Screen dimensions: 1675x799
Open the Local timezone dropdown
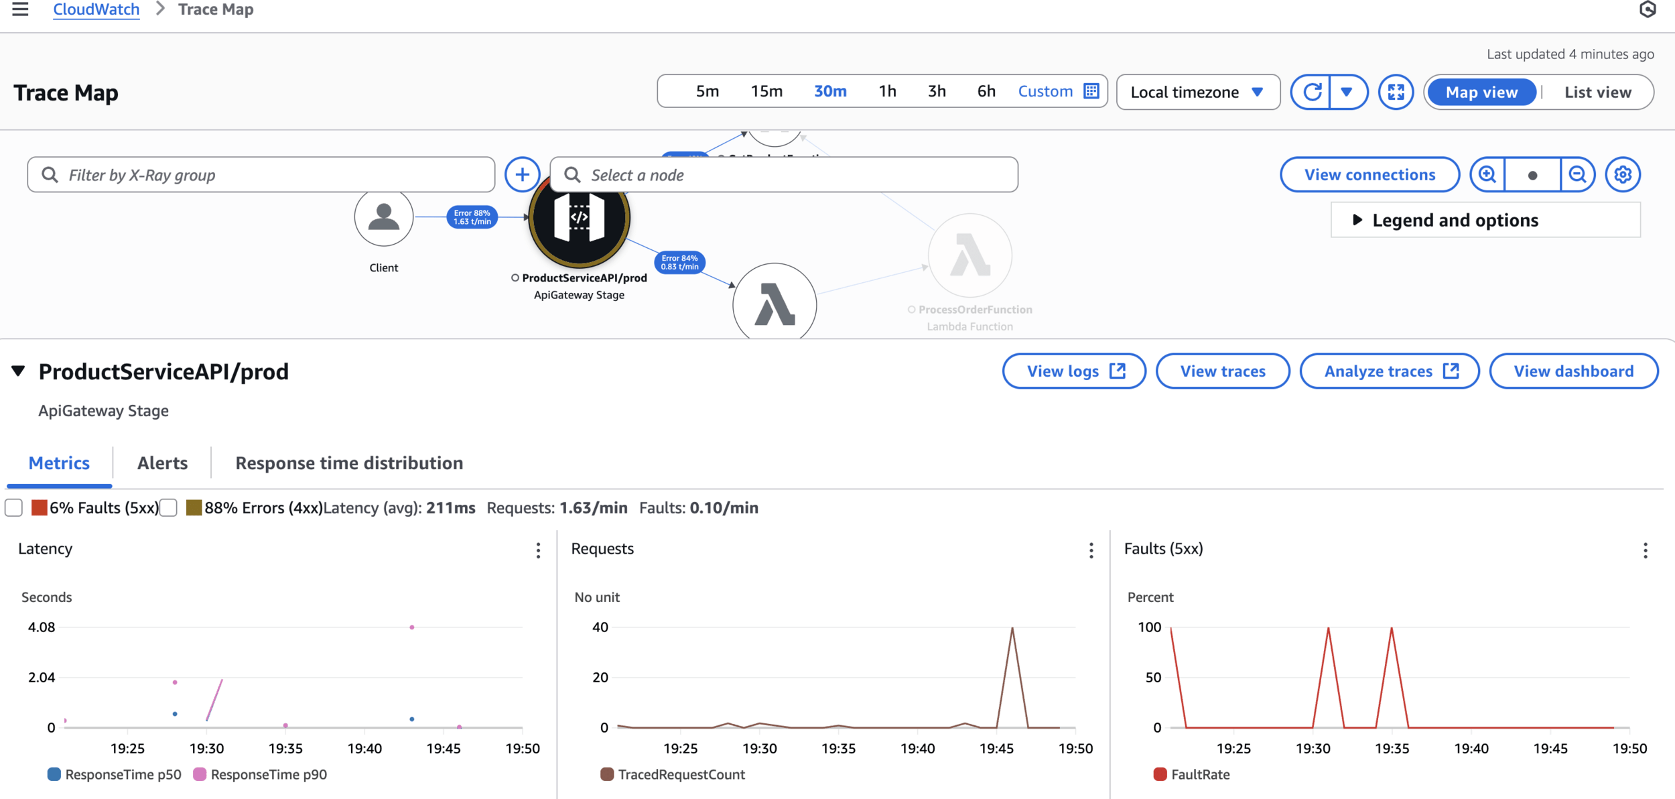coord(1197,93)
